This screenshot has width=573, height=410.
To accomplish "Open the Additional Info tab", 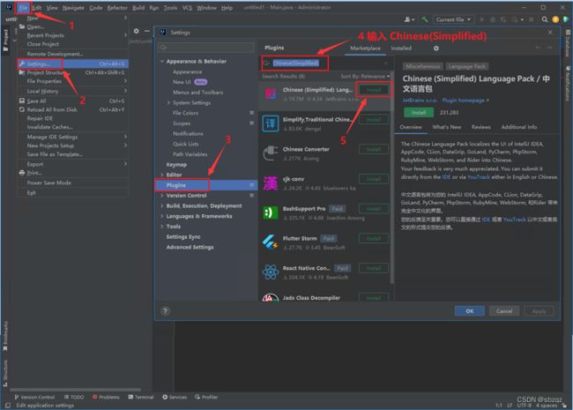I will (x=519, y=127).
